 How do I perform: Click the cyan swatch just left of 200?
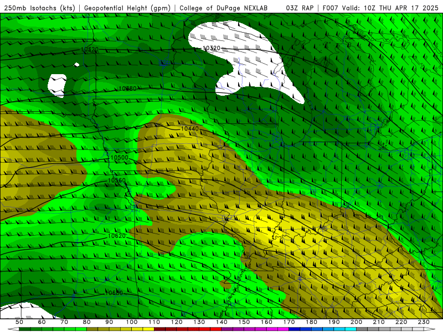click(351, 329)
